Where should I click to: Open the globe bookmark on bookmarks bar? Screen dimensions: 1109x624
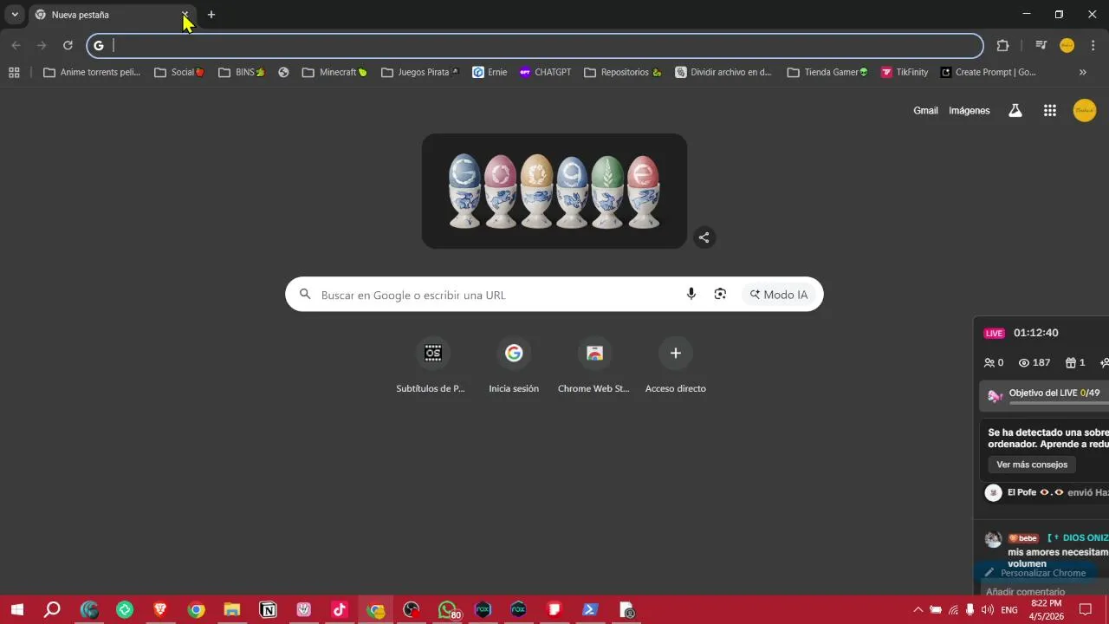click(x=283, y=73)
